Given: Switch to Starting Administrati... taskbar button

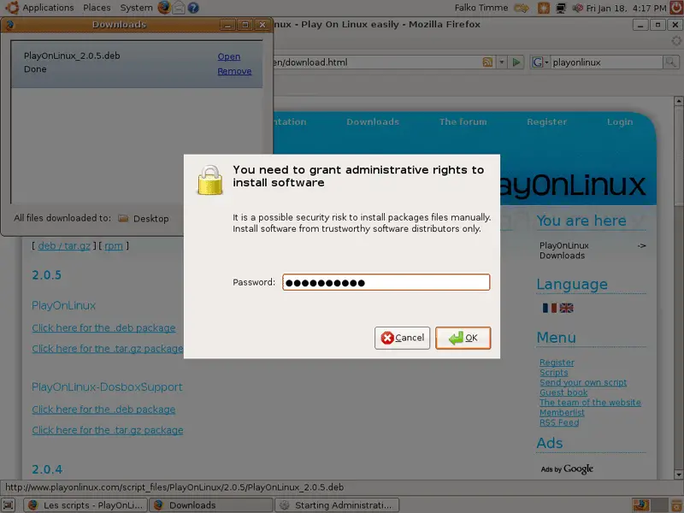Looking at the screenshot, I should (x=337, y=505).
